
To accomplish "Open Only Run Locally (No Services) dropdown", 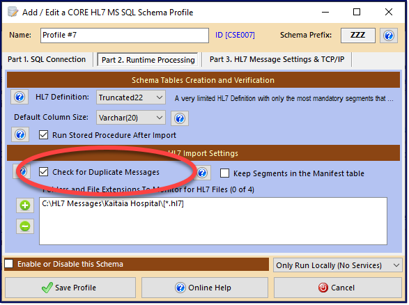I will coord(337,265).
